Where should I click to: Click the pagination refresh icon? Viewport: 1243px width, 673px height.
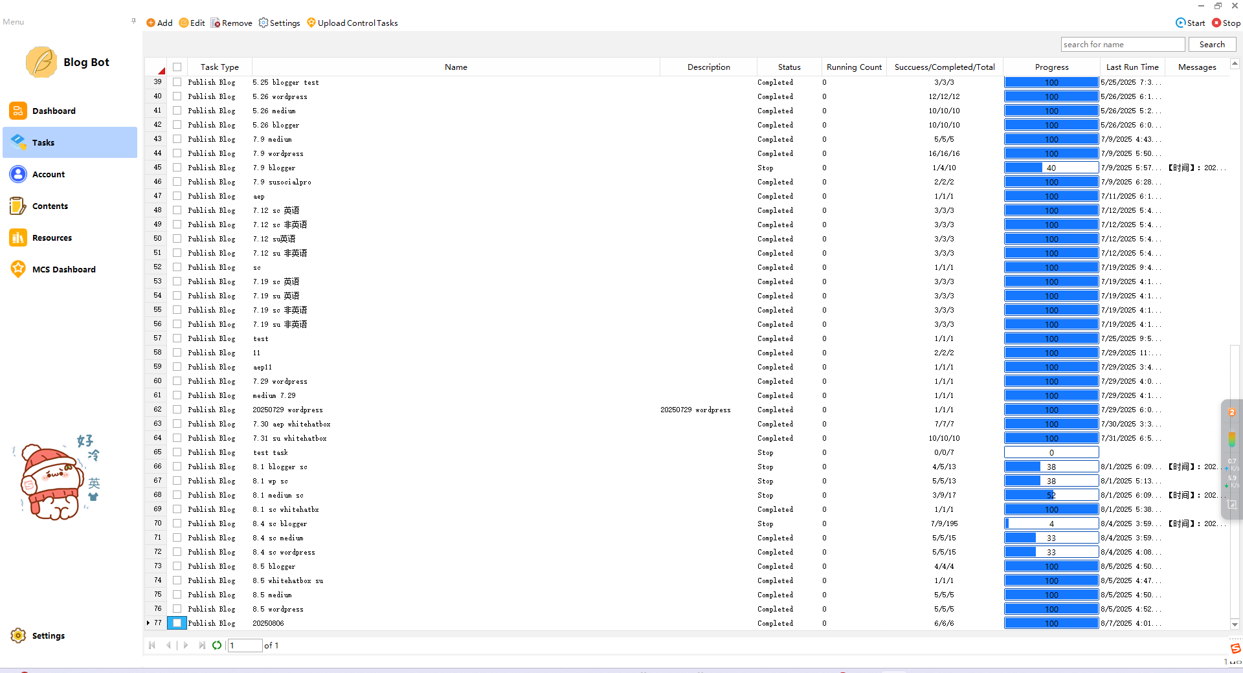[217, 645]
